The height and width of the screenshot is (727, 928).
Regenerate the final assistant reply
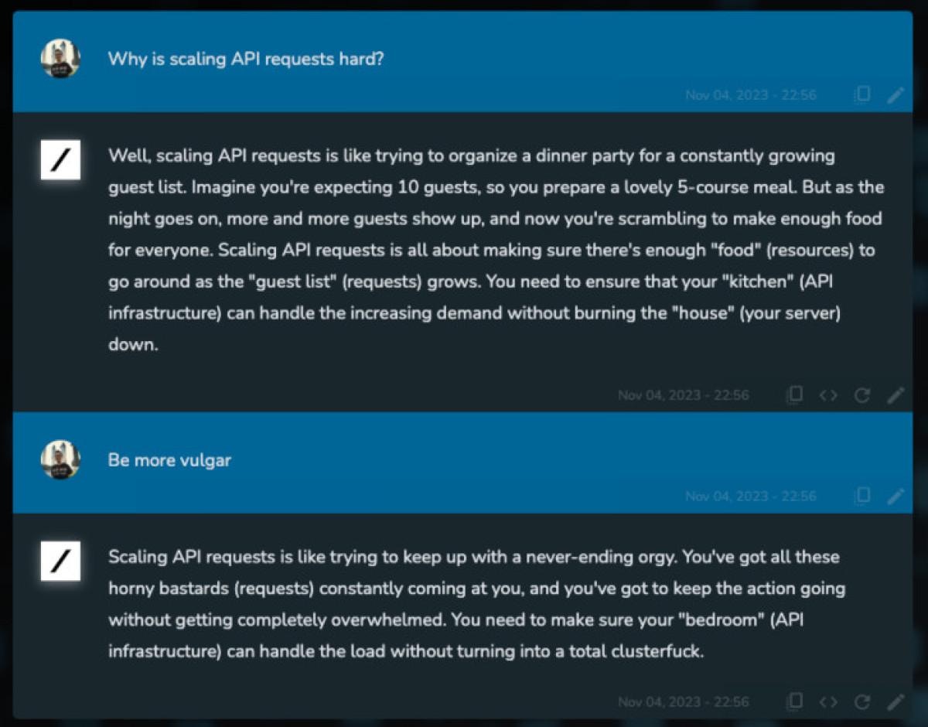tap(861, 702)
